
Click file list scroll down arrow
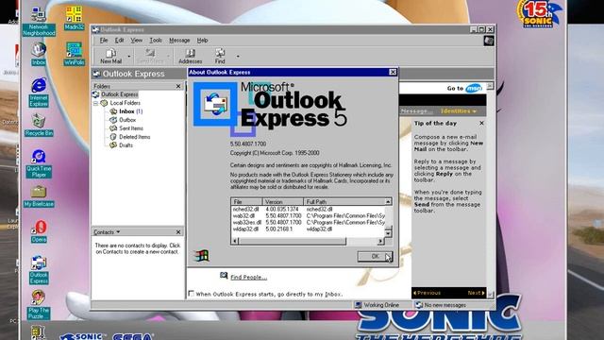tap(388, 233)
